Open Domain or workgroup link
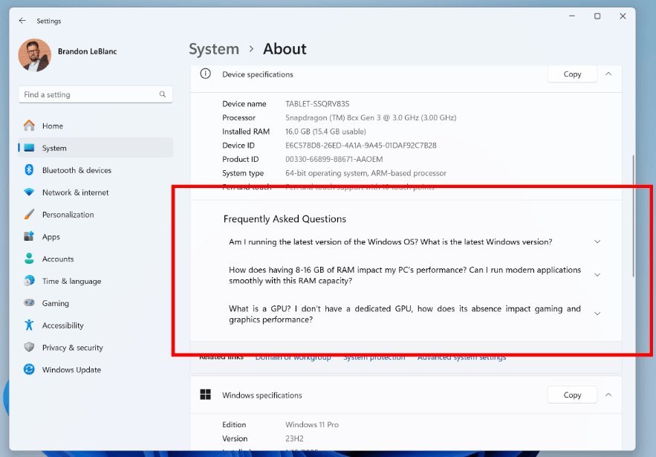 (293, 358)
